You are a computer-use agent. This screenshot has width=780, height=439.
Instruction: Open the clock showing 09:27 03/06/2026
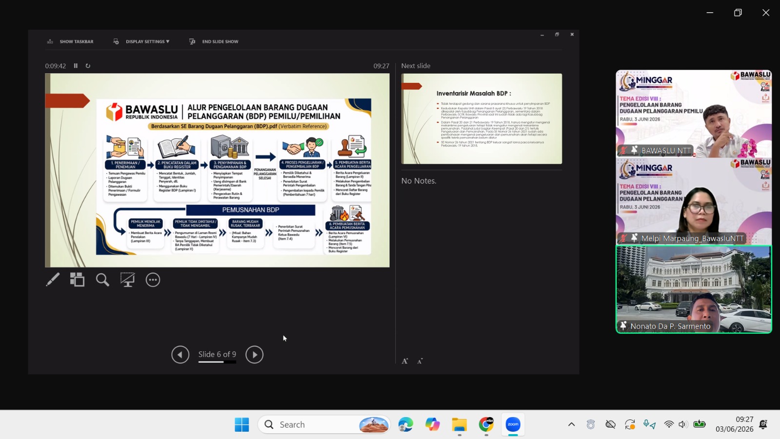coord(734,424)
